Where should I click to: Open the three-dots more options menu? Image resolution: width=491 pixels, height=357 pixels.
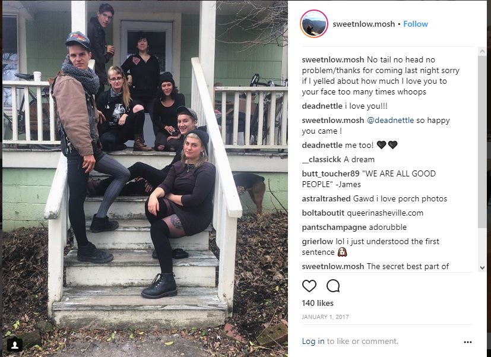[x=467, y=342]
